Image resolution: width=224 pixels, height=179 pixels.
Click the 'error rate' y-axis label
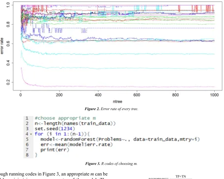click(x=2, y=46)
